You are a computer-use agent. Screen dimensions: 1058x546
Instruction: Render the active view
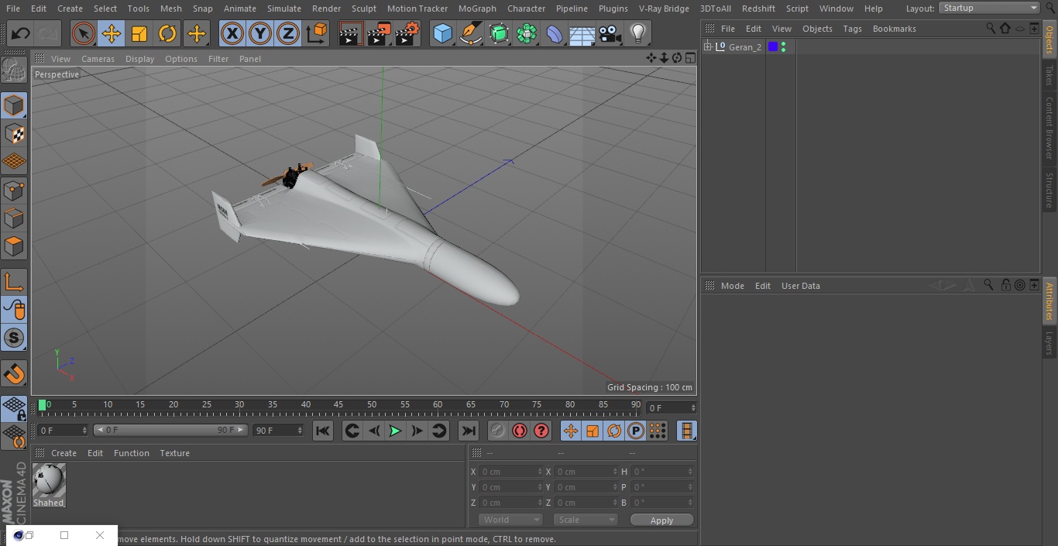[351, 33]
